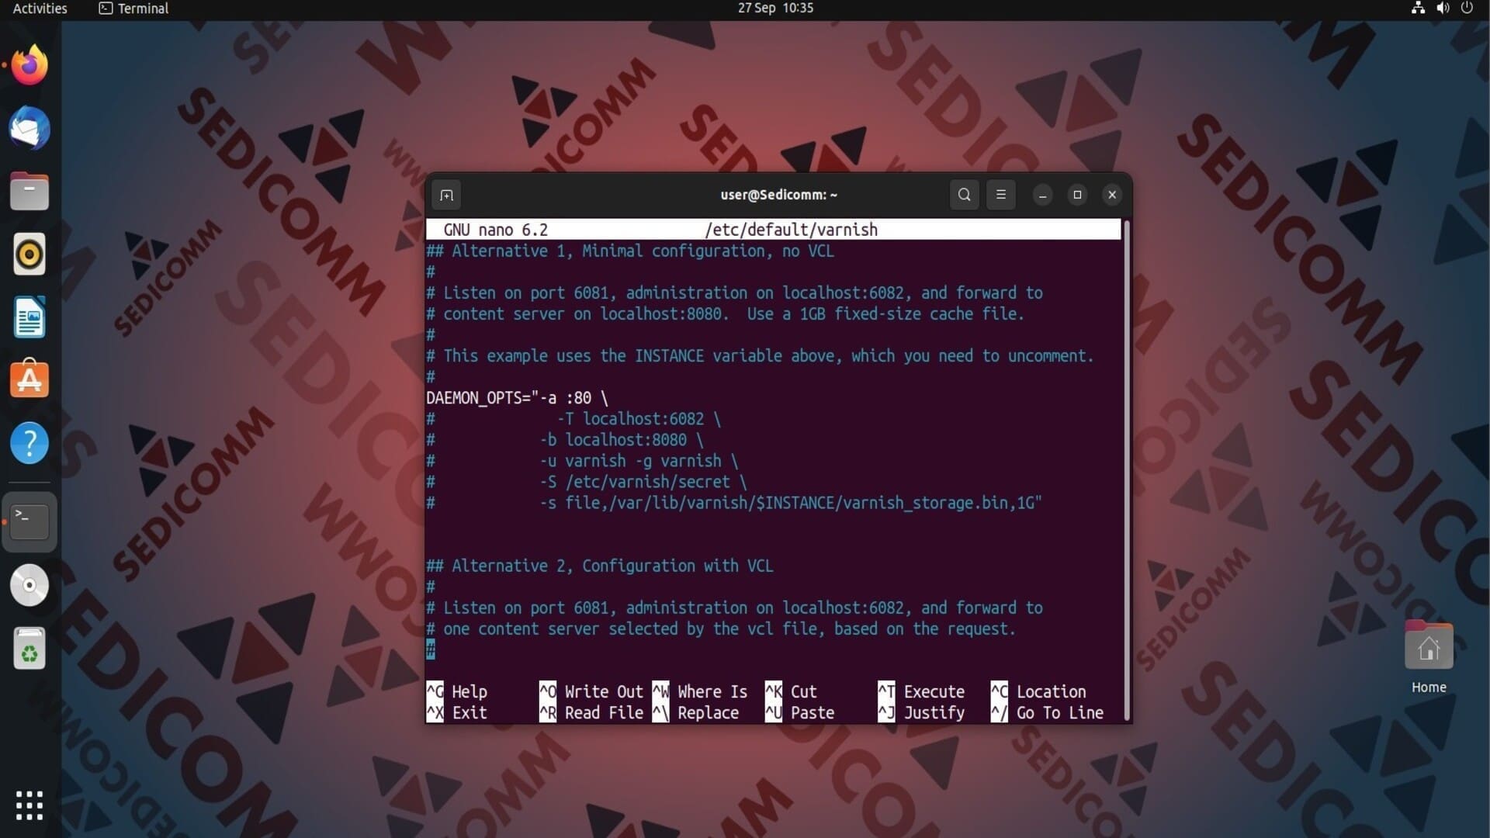Open the terminal search button
The height and width of the screenshot is (838, 1490).
point(964,195)
